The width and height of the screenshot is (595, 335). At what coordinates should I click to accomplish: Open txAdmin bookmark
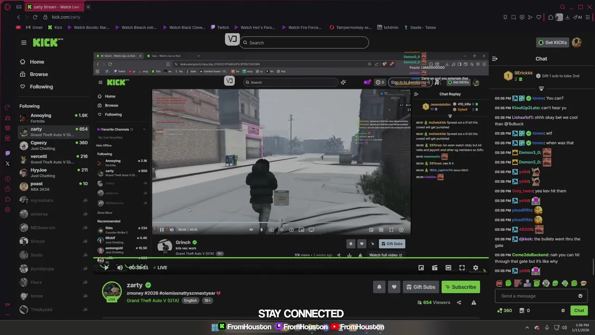click(388, 27)
